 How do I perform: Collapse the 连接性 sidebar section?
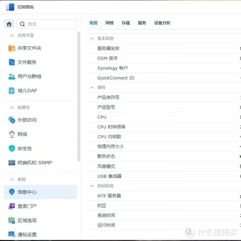tap(12, 107)
